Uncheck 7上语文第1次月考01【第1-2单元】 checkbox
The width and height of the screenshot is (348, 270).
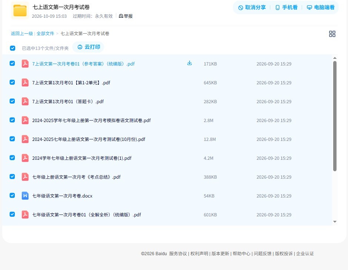(12, 82)
